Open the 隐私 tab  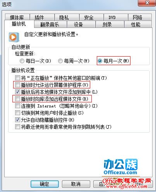[x=67, y=17]
